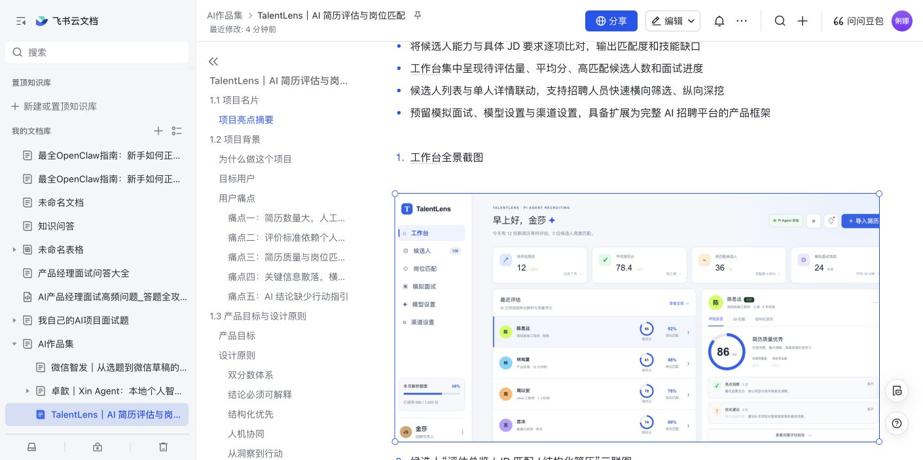The image size is (923, 460).
Task: Click the help question mark icon
Action: coord(897,423)
